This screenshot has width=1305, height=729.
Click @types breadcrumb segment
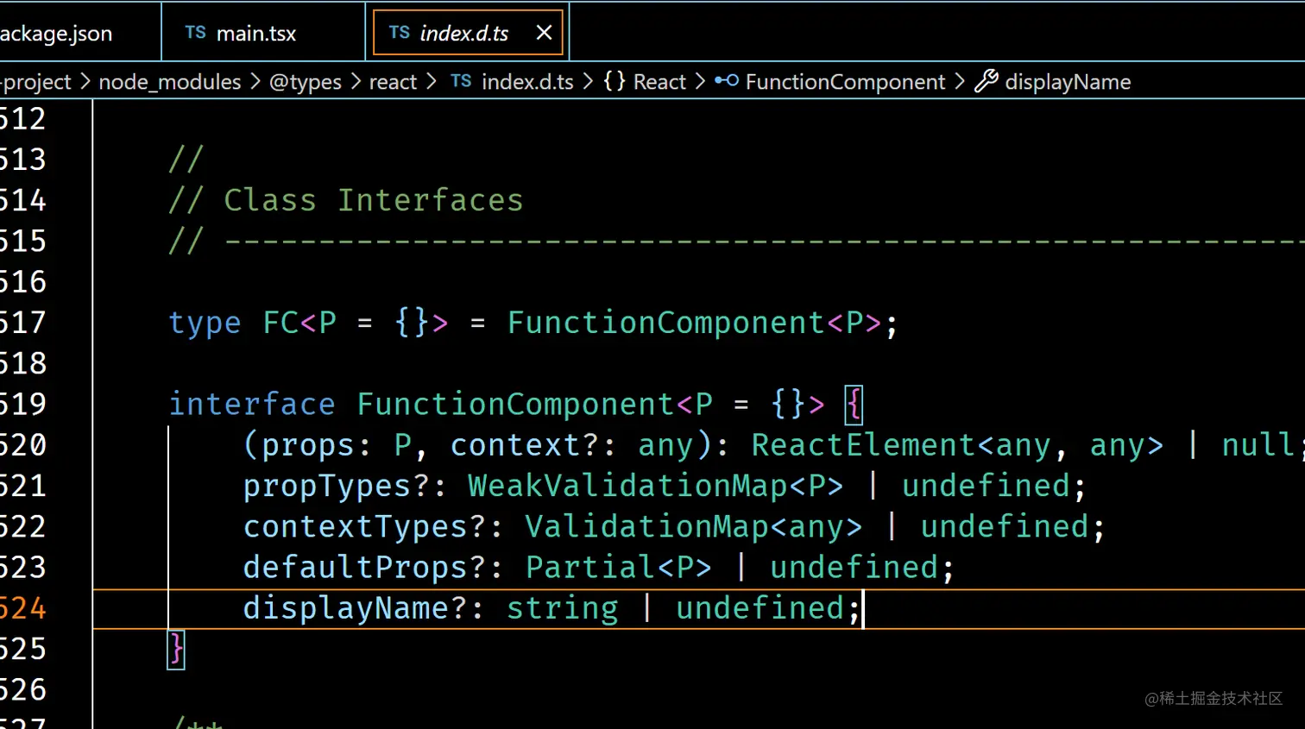(306, 82)
